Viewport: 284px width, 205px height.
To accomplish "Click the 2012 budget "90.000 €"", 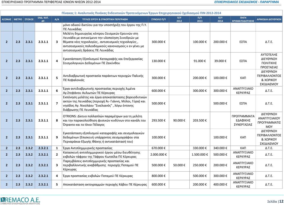I will 179,120.
